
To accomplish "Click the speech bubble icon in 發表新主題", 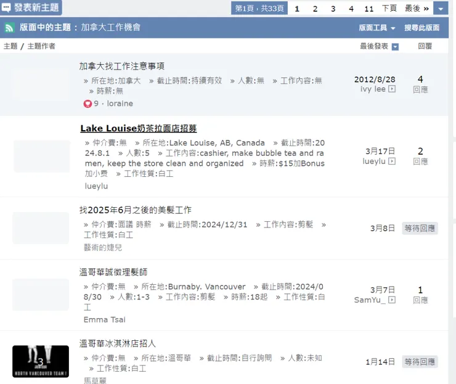I will pyautogui.click(x=6, y=7).
